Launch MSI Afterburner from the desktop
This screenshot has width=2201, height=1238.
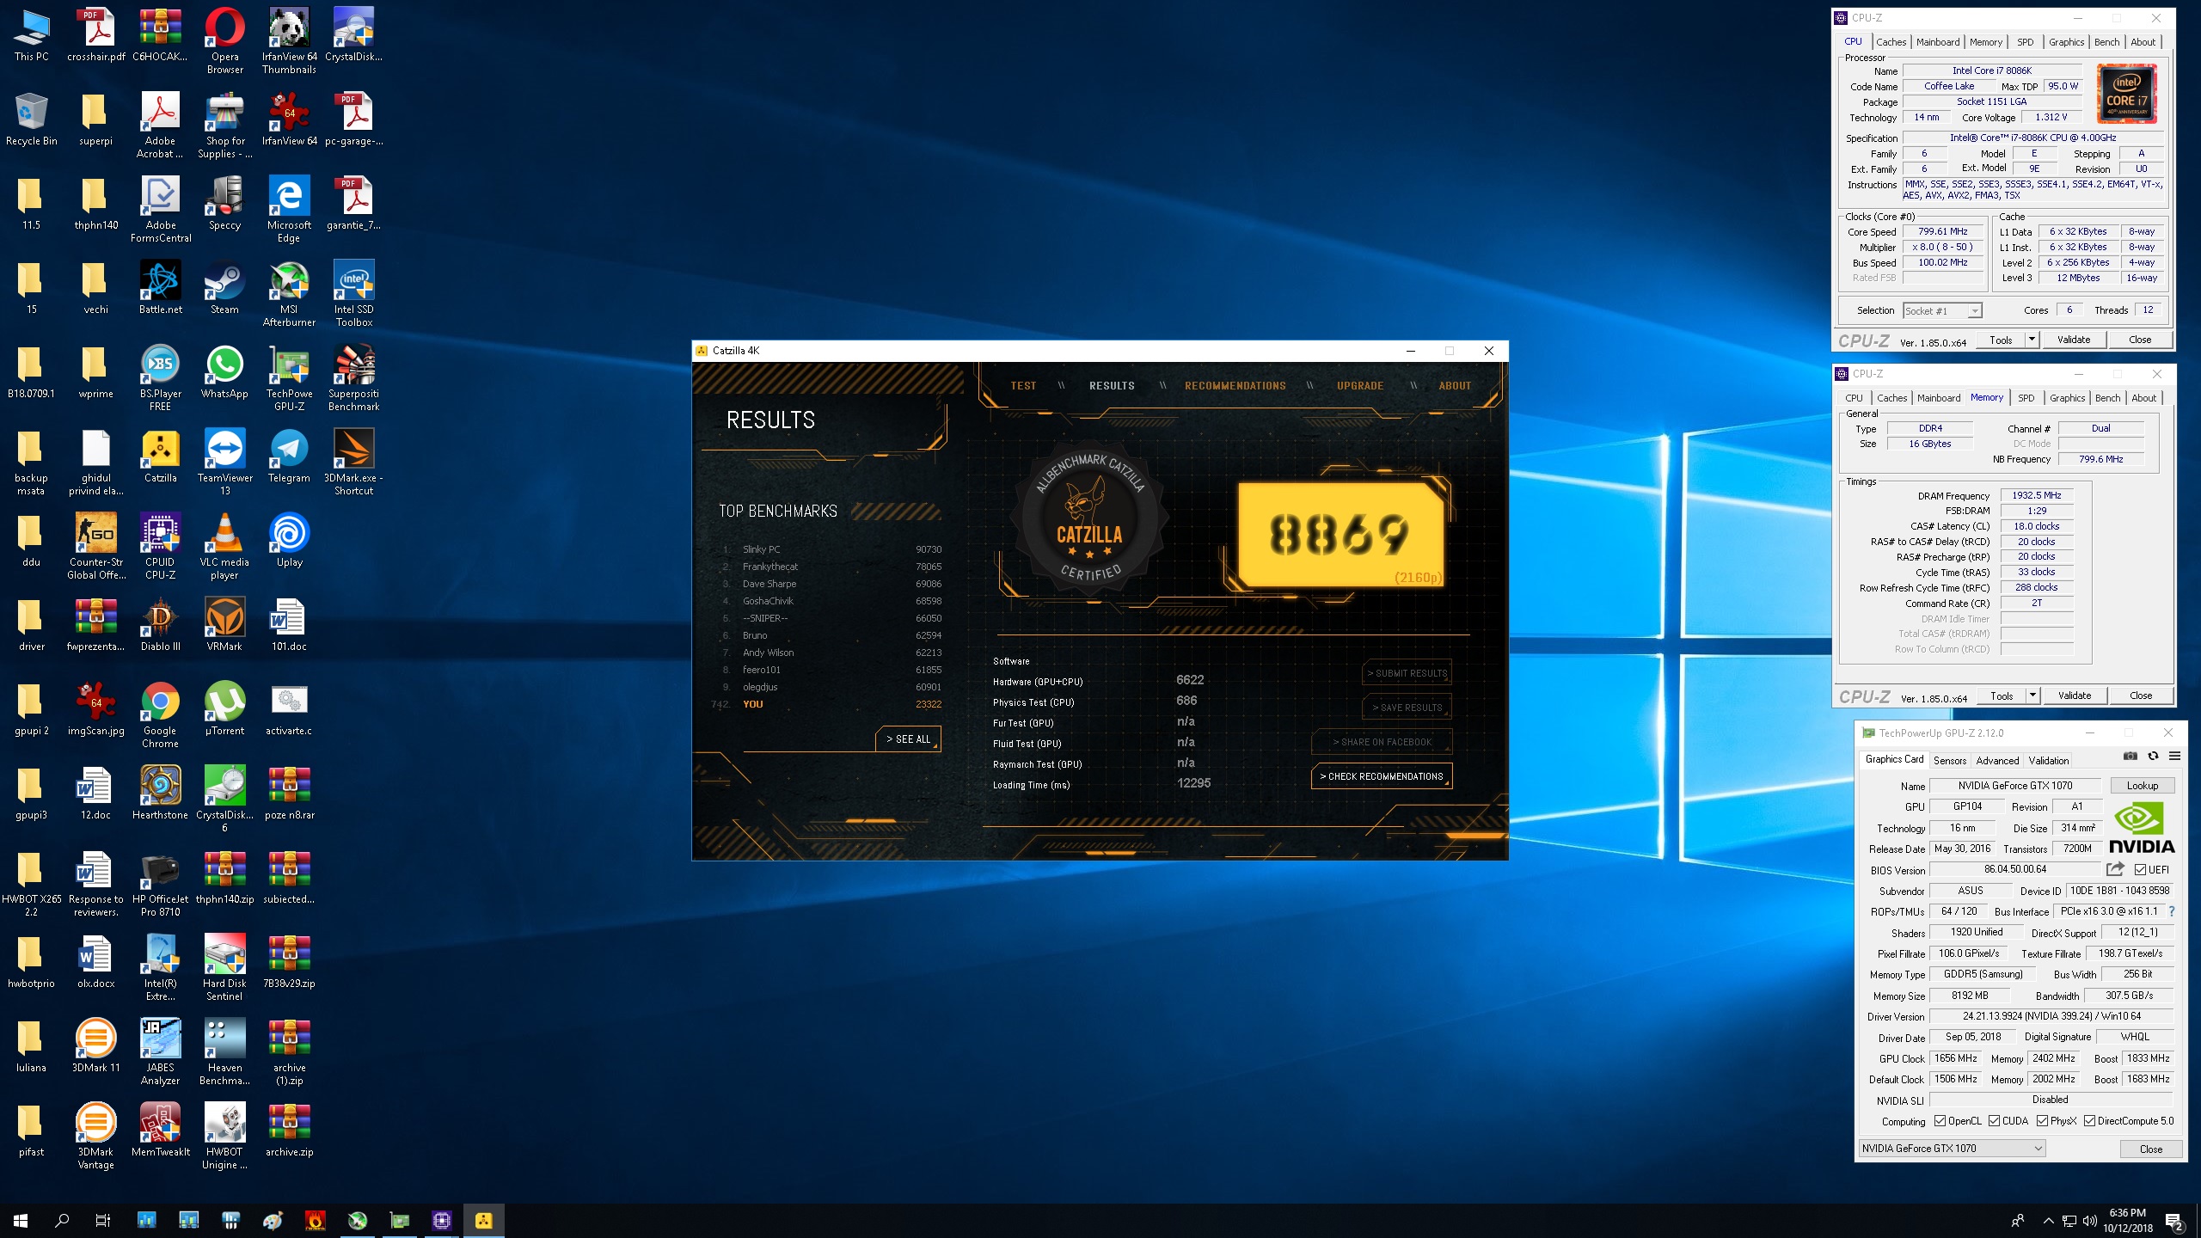coord(289,294)
